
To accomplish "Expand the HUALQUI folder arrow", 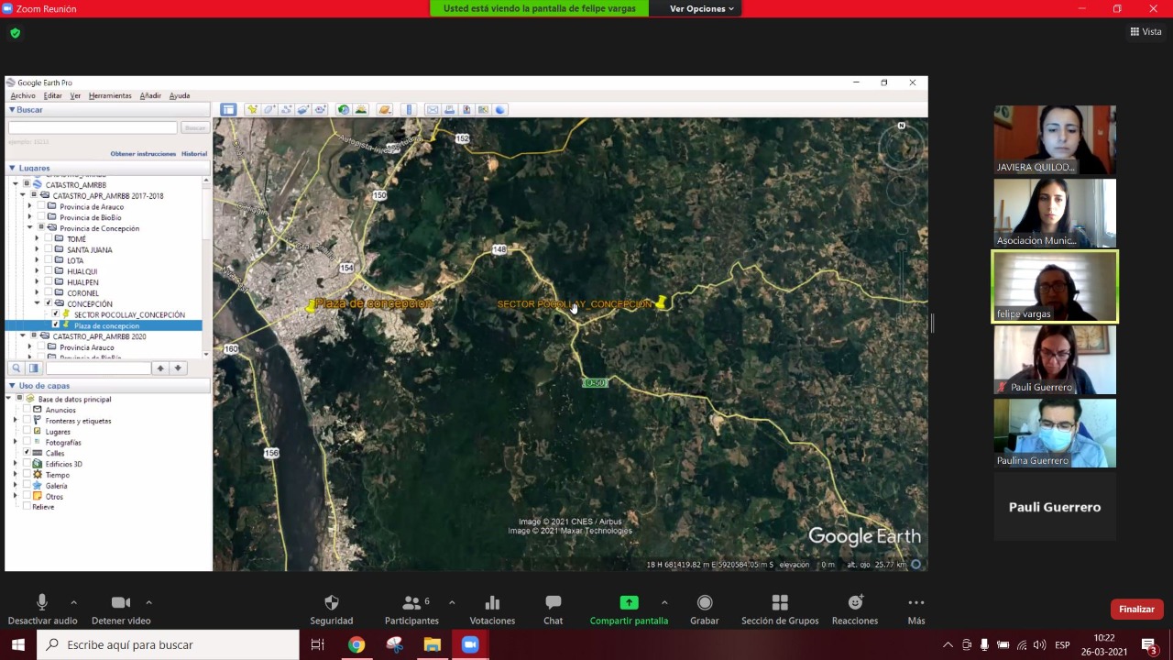I will (x=37, y=272).
